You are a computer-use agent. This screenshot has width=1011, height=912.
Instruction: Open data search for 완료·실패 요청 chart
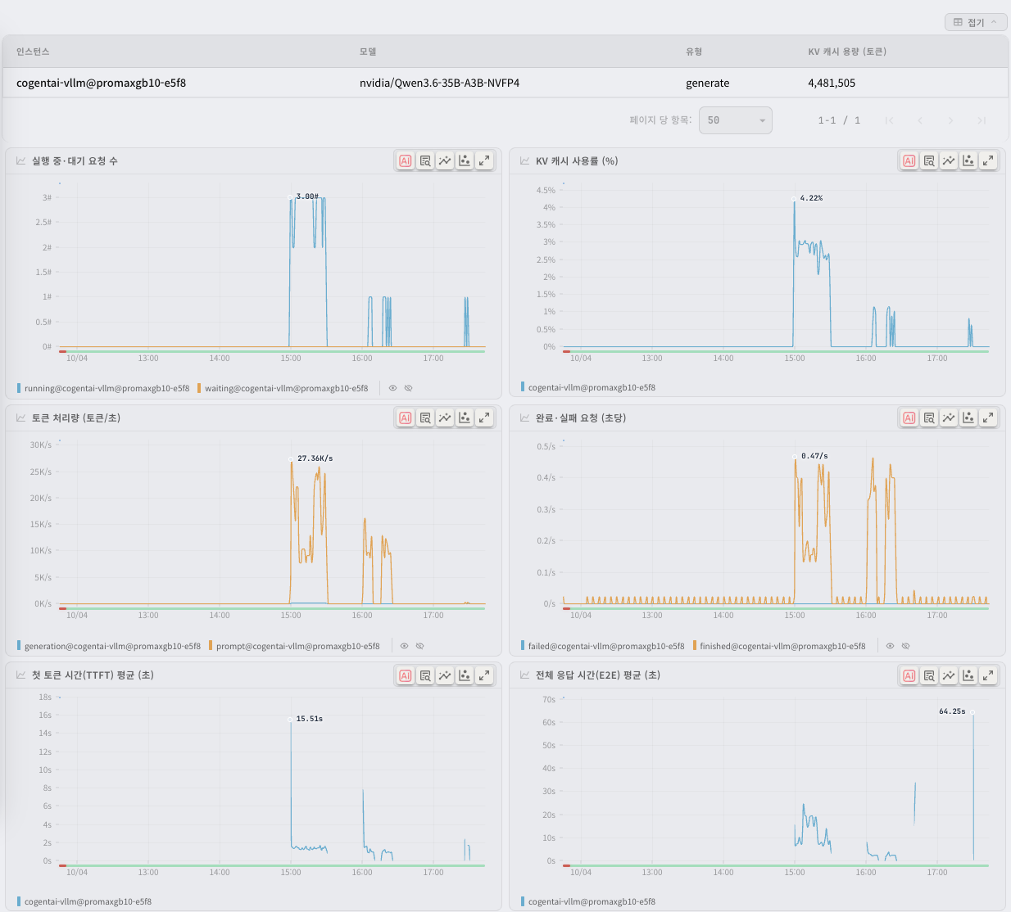pyautogui.click(x=929, y=418)
